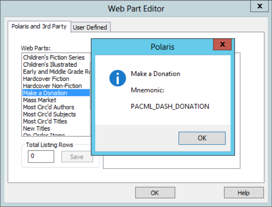Image resolution: width=272 pixels, height=207 pixels.
Task: Click the Save button for listing rows
Action: [x=77, y=157]
